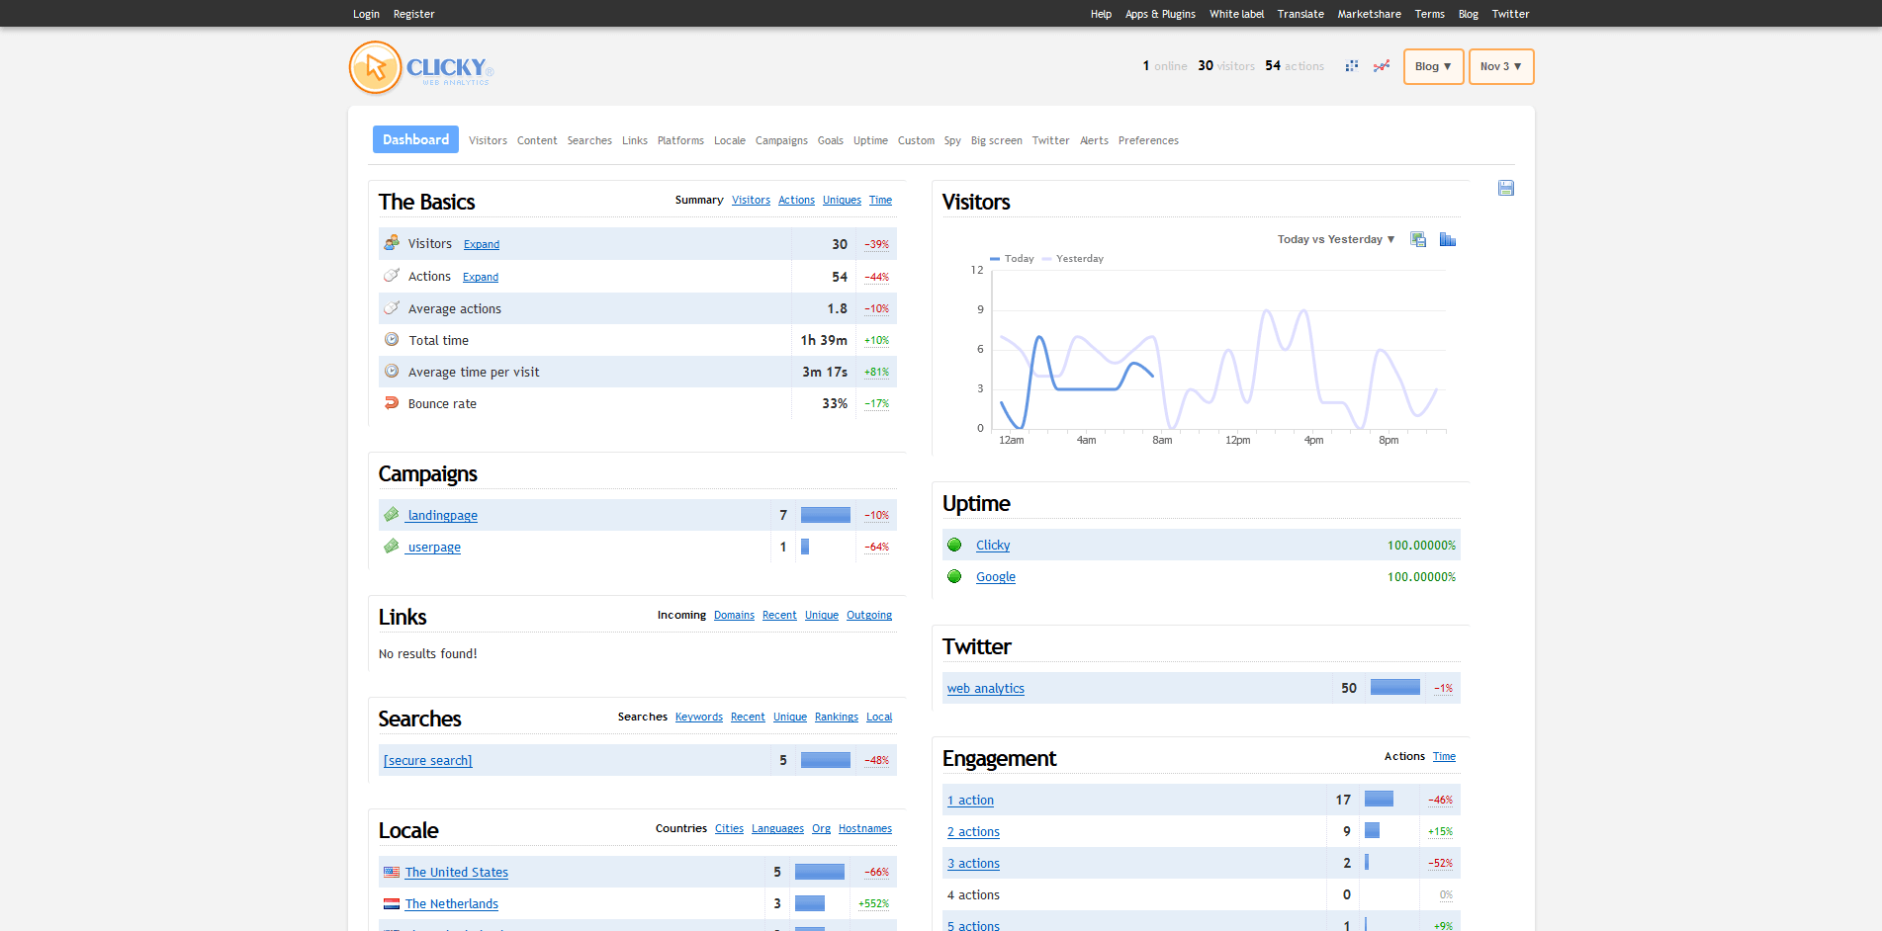1882x931 pixels.
Task: Switch Engagement panel to Time view
Action: 1444,756
